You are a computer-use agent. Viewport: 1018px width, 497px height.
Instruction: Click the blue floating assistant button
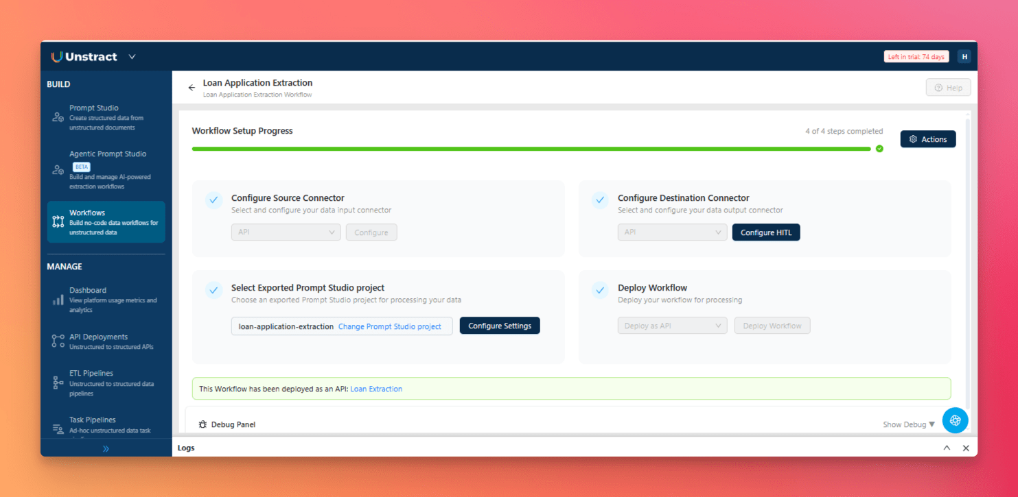point(955,420)
